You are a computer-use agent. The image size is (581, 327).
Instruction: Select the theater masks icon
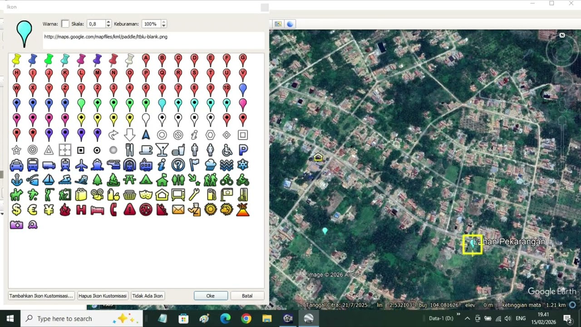pyautogui.click(x=146, y=195)
